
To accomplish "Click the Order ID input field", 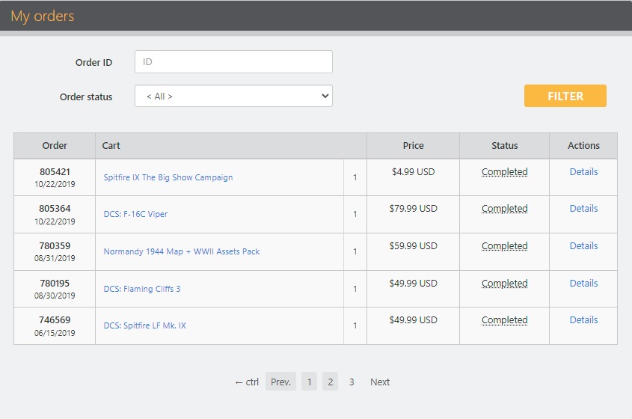I will pos(233,61).
